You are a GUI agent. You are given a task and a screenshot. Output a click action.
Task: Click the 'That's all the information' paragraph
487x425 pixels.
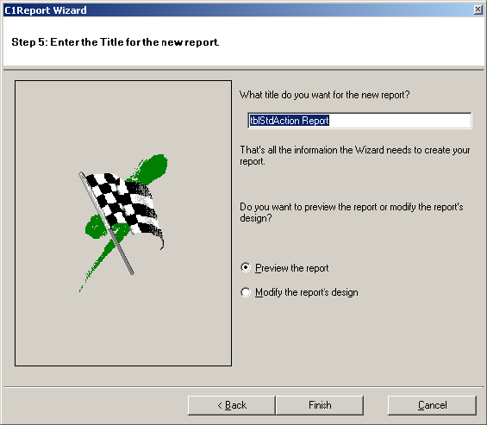pyautogui.click(x=354, y=156)
